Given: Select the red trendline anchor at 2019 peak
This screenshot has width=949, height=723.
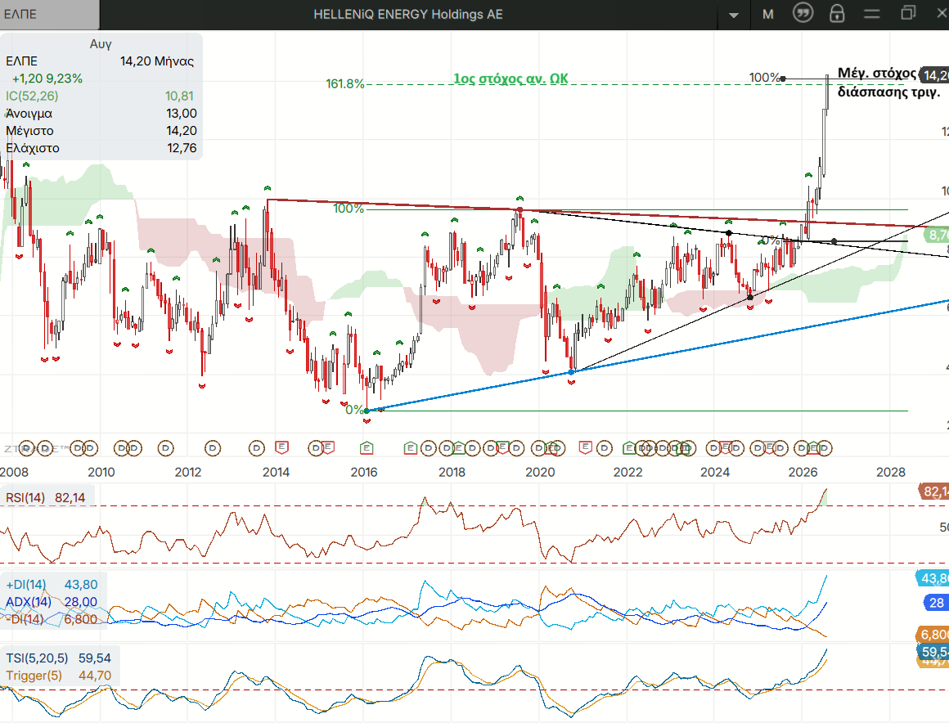Looking at the screenshot, I should click(x=519, y=210).
